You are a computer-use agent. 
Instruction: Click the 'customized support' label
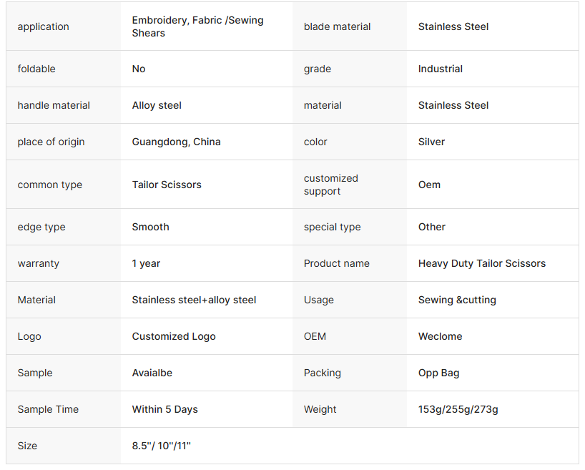tap(330, 185)
